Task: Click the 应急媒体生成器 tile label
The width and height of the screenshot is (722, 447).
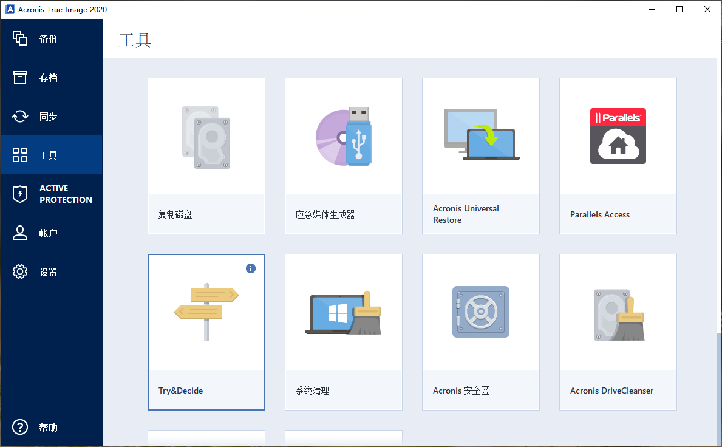Action: pos(325,214)
